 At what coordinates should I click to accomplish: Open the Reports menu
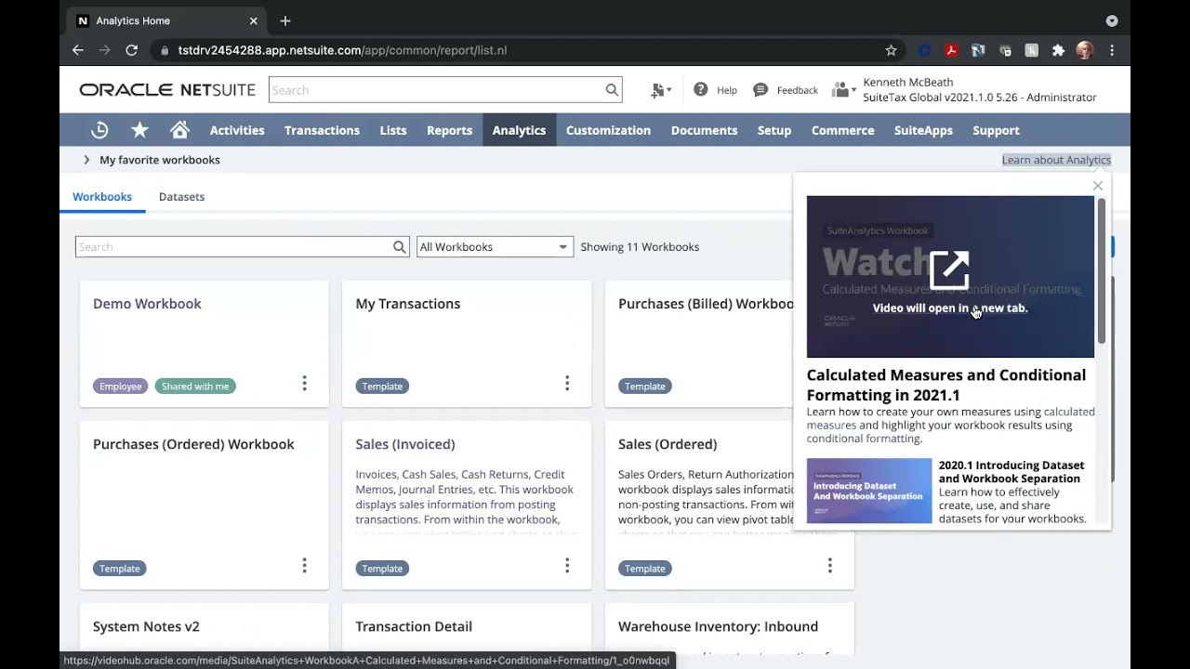click(449, 130)
